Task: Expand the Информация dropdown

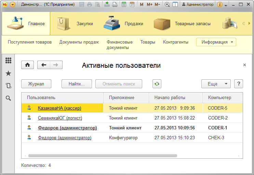Action: tap(216, 42)
